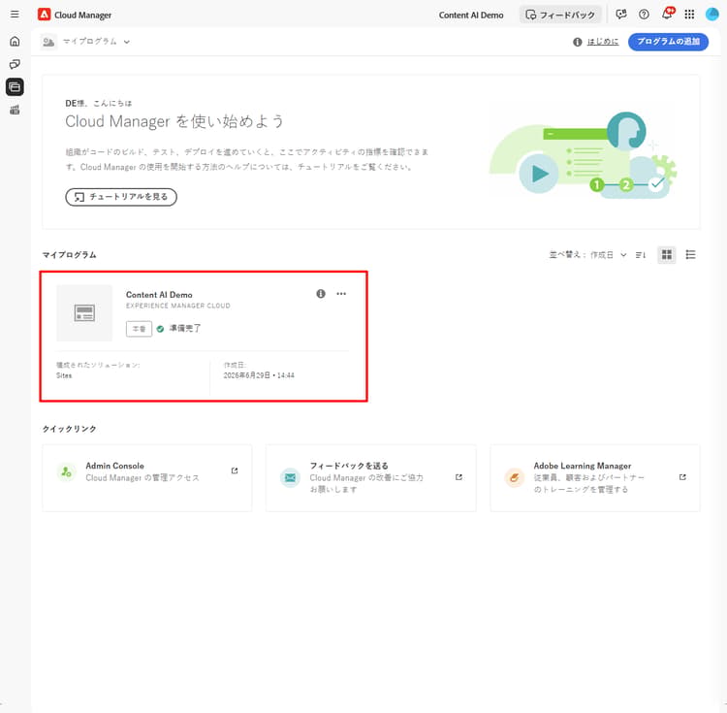Click the envelope icon on feedback card
The width and height of the screenshot is (727, 713).
(x=290, y=477)
